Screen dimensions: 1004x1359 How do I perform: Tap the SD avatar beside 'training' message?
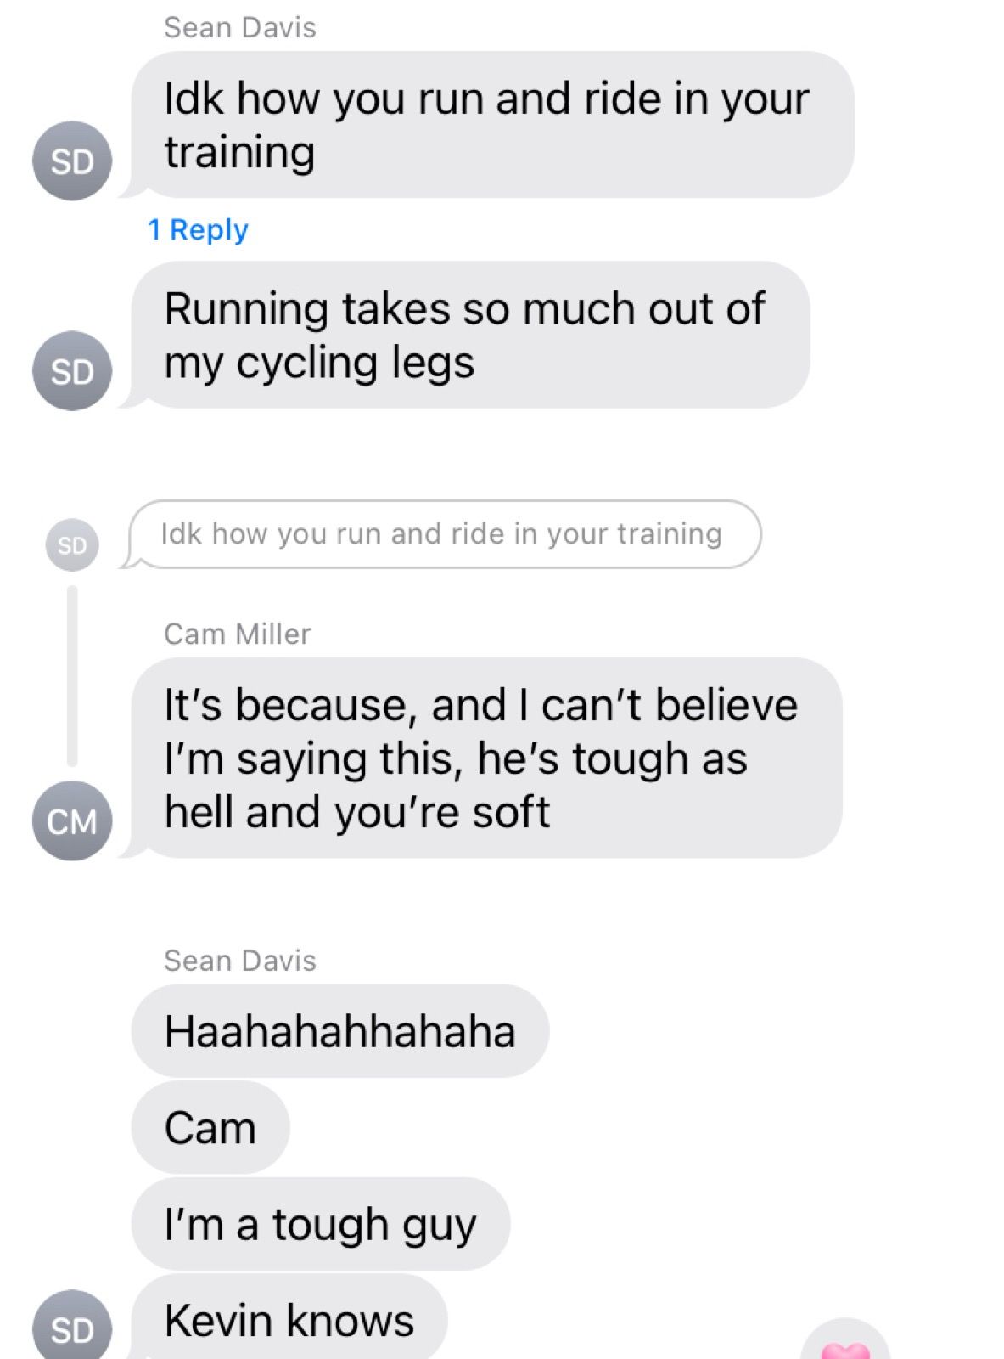click(x=72, y=161)
